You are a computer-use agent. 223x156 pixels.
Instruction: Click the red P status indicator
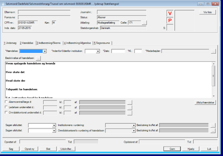(x=170, y=20)
